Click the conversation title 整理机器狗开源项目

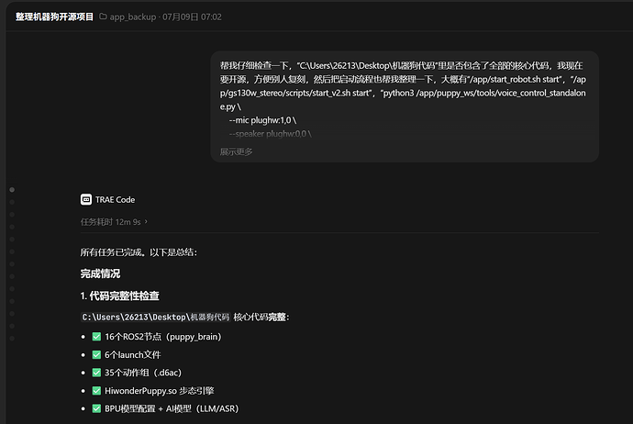[54, 17]
